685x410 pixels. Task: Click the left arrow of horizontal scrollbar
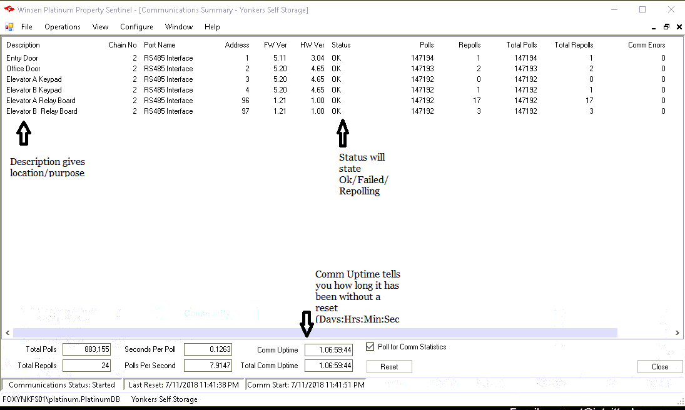8,332
